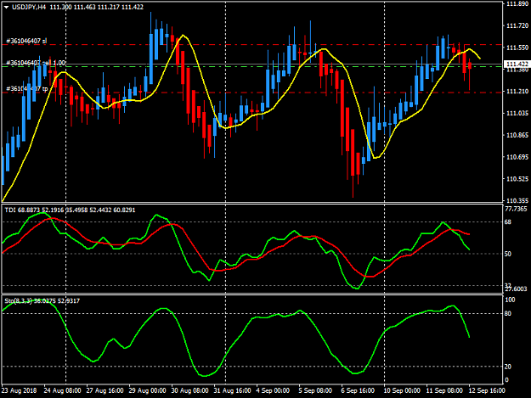
Task: Click the 110.865 price scale value
Action: (x=517, y=135)
